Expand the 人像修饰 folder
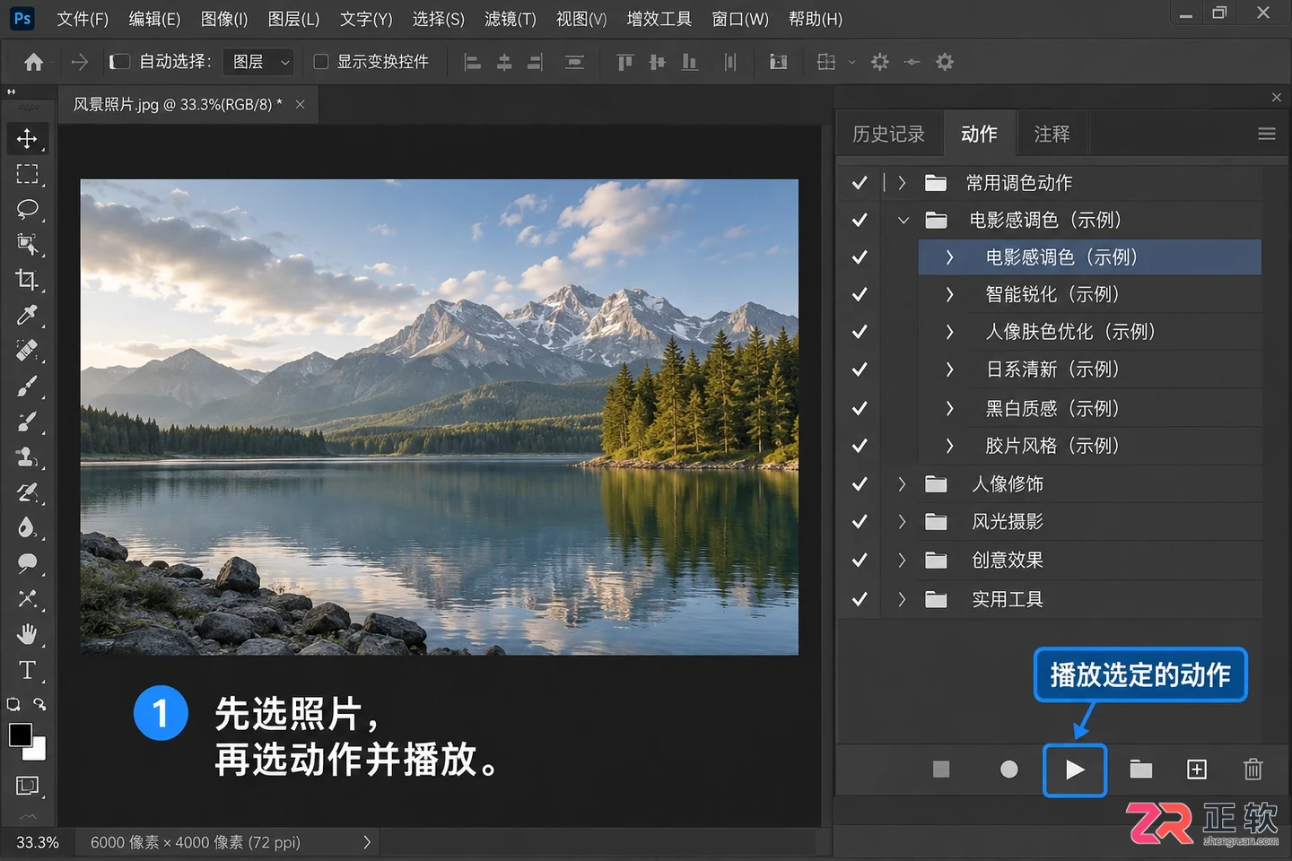The height and width of the screenshot is (861, 1292). [x=902, y=484]
